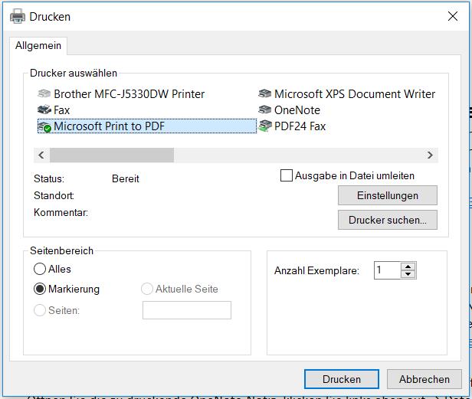Image resolution: width=472 pixels, height=399 pixels.
Task: Decrease the number of copies with the down arrow
Action: [408, 274]
